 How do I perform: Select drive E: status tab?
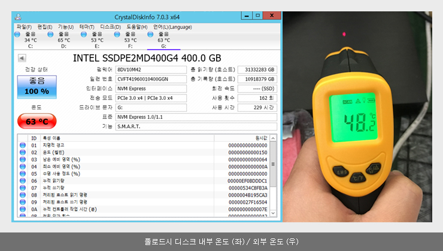(x=97, y=40)
